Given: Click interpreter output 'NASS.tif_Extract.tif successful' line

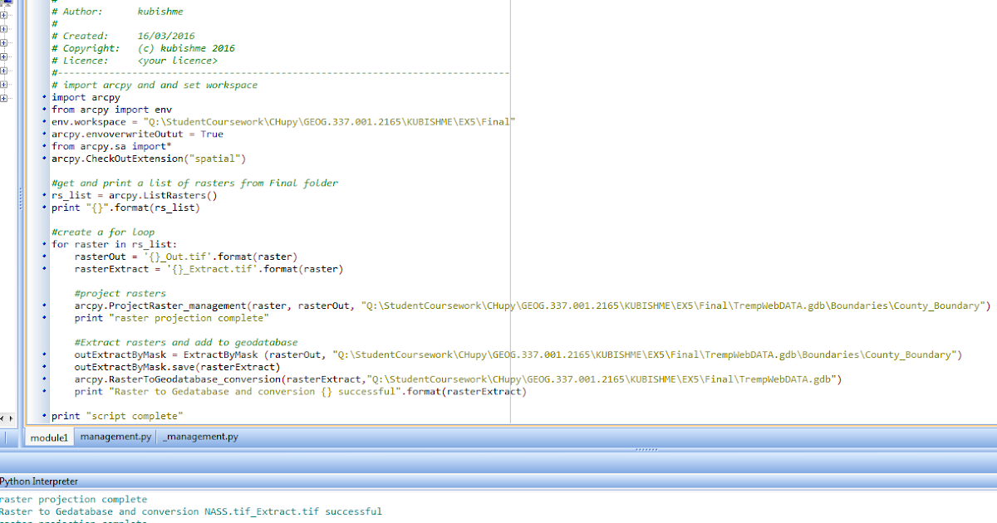Looking at the screenshot, I should [191, 512].
